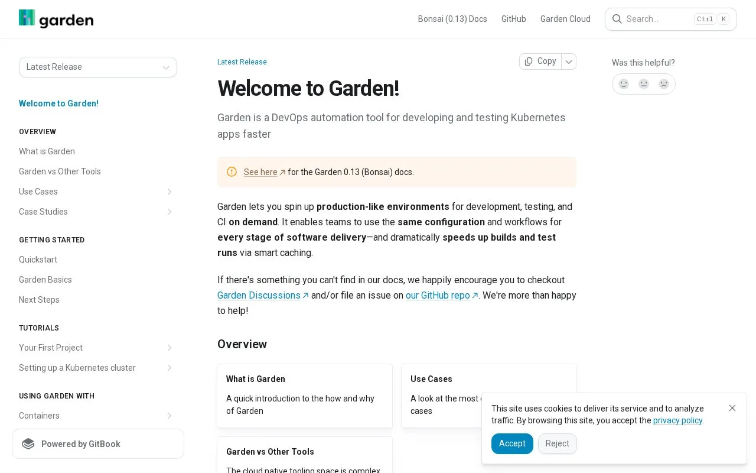Rate page with neutral face
The height and width of the screenshot is (473, 756).
pyautogui.click(x=644, y=84)
